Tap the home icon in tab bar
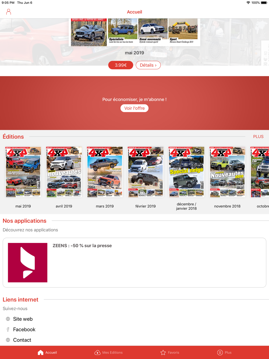The width and height of the screenshot is (269, 359). pos(40,353)
